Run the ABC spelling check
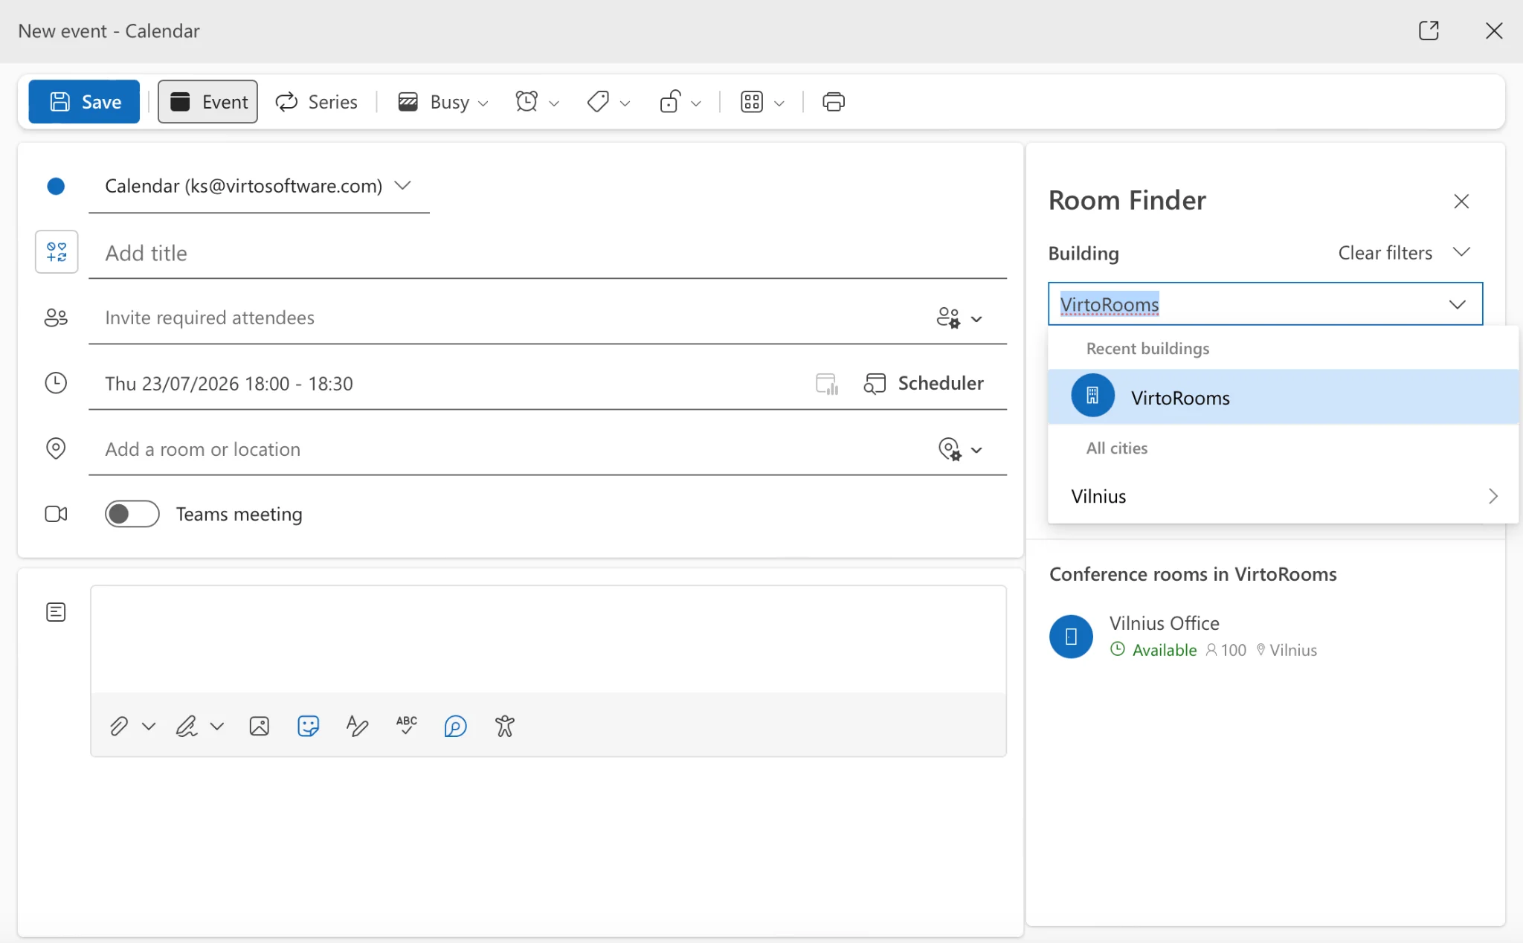Screen dimensions: 1523x943 coord(407,726)
